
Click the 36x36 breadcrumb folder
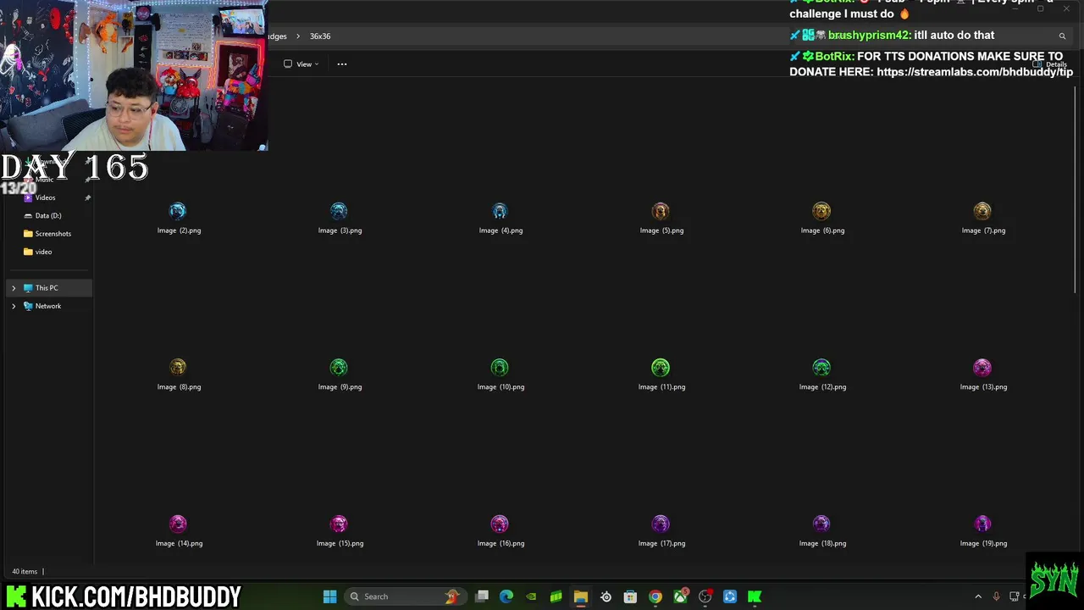(320, 36)
